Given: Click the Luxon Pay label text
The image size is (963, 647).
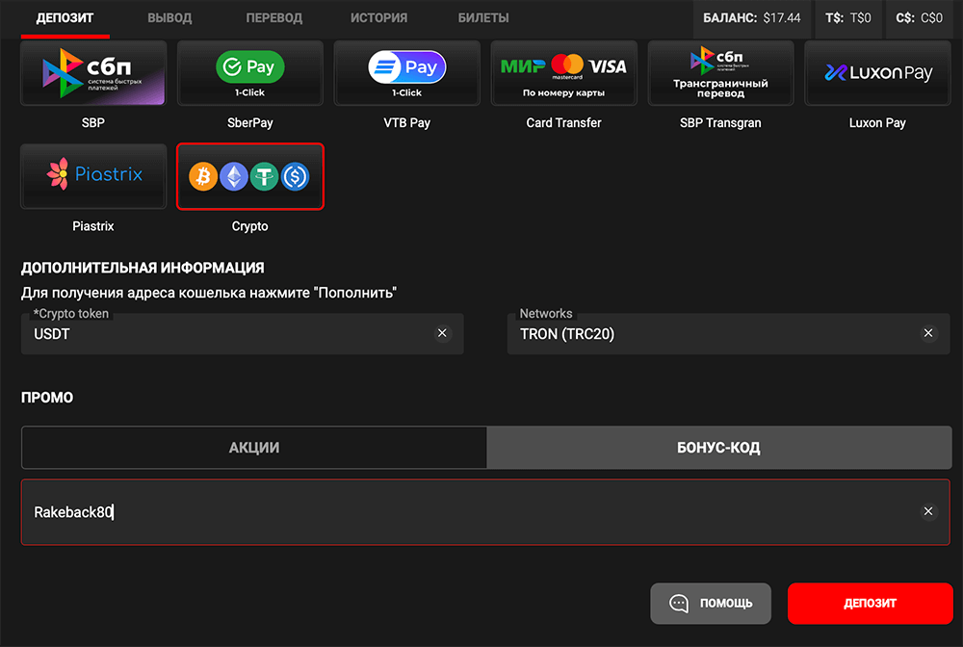Looking at the screenshot, I should [x=877, y=123].
